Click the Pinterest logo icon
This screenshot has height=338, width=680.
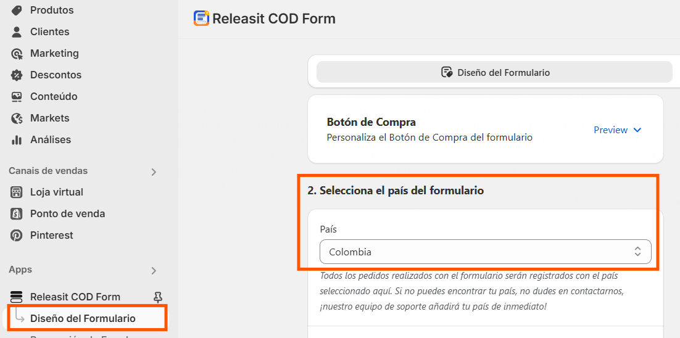click(17, 236)
